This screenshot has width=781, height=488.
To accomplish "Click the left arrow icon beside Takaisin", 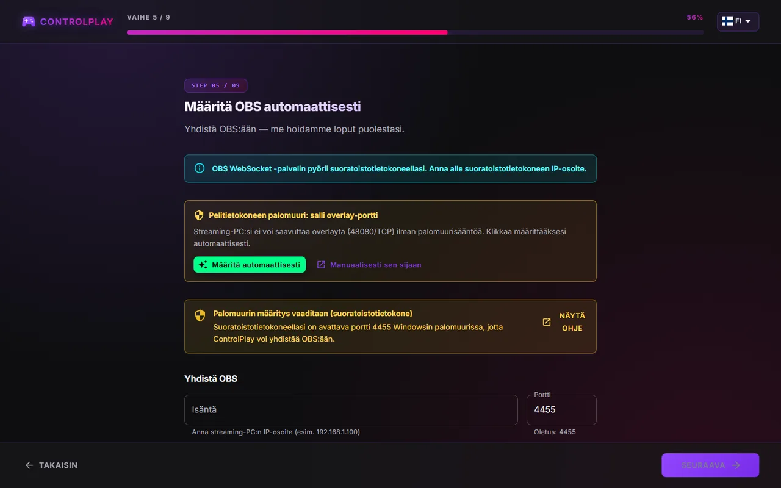I will pos(29,465).
